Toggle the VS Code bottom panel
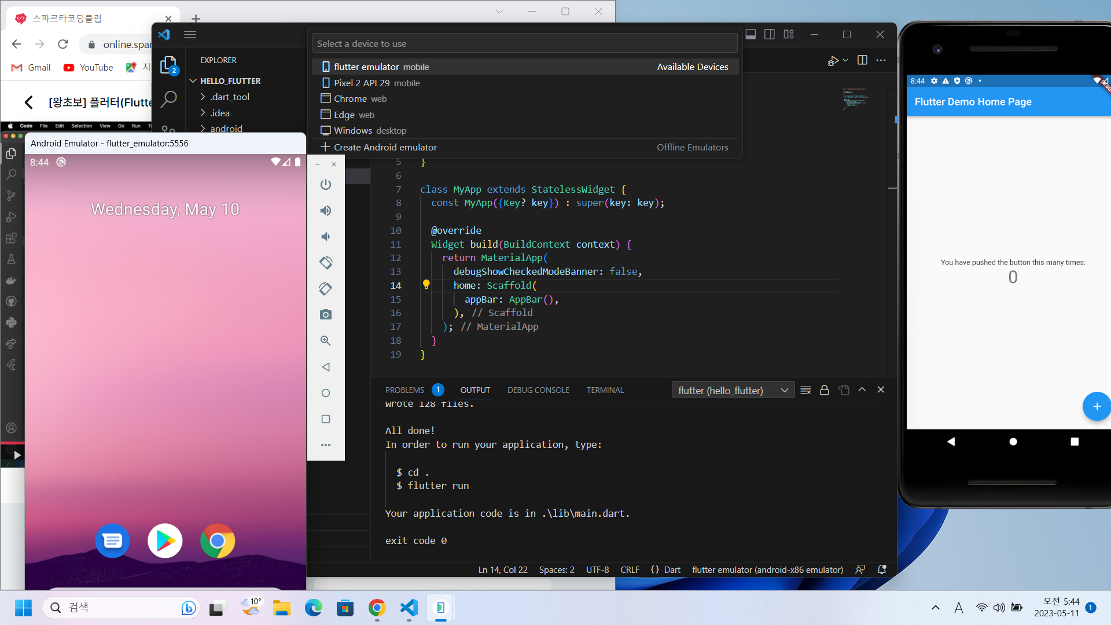This screenshot has height=625, width=1111. tap(751, 35)
